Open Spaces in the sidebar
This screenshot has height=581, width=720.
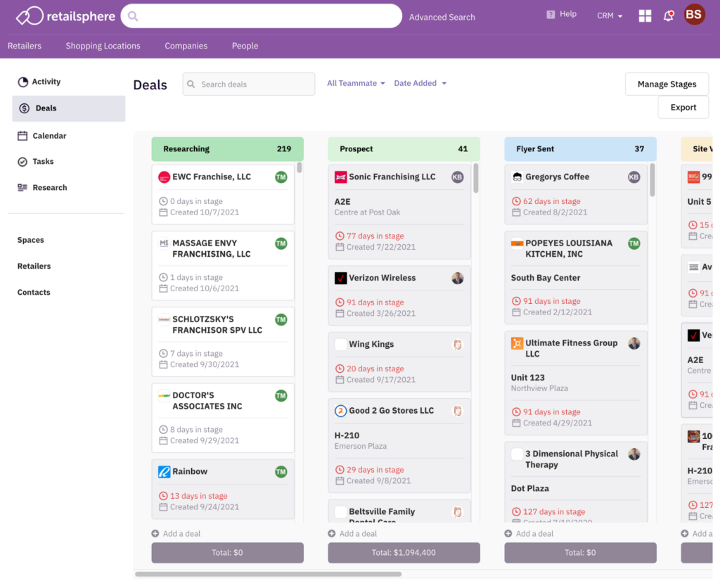[31, 241]
